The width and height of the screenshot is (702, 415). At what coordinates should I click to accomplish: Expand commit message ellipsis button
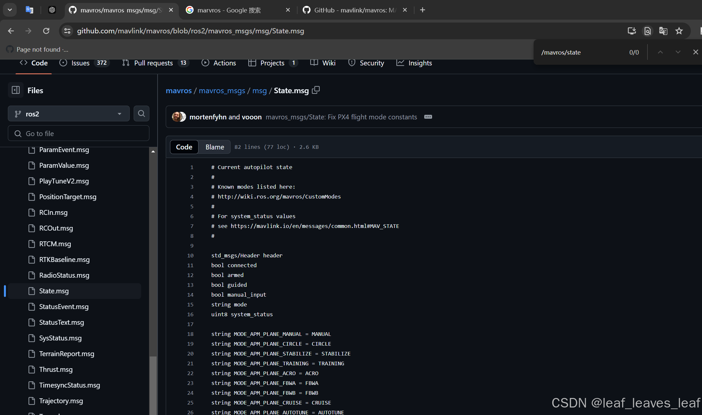click(x=428, y=117)
